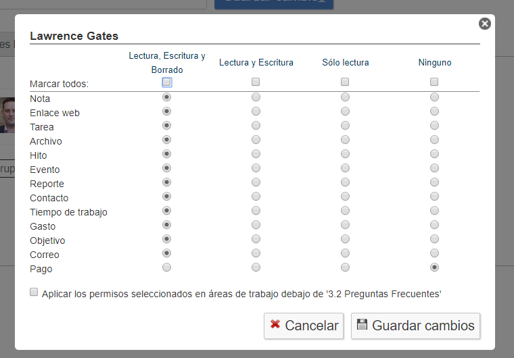
Task: Check Marcar todos for Ninguno column
Action: click(x=434, y=82)
